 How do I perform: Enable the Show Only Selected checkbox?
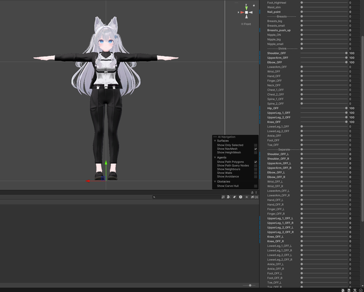(255, 145)
